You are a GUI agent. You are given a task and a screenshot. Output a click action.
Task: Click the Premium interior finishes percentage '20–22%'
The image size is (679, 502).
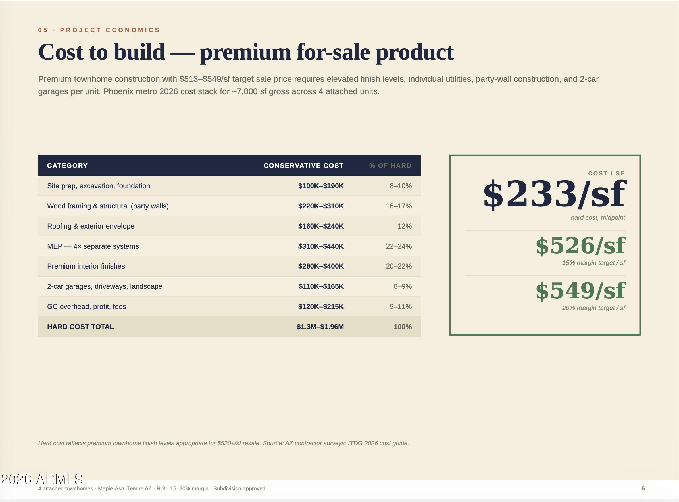(x=399, y=267)
